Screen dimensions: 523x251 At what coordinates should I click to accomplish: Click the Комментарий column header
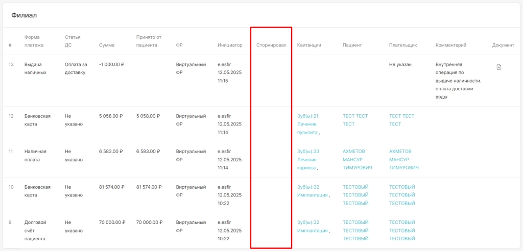450,45
